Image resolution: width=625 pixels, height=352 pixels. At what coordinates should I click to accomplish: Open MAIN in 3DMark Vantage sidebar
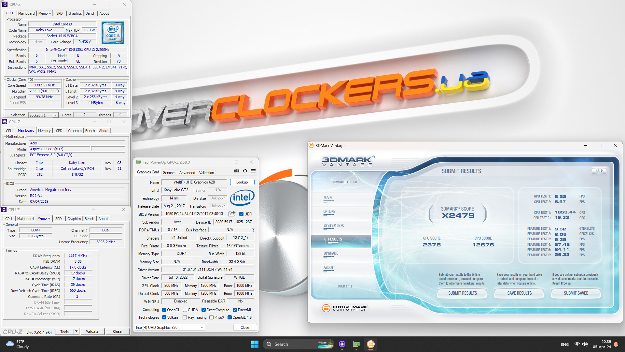tap(327, 198)
